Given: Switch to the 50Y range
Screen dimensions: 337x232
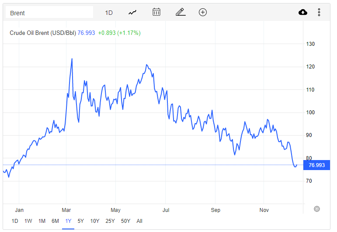Looking at the screenshot, I should (126, 221).
